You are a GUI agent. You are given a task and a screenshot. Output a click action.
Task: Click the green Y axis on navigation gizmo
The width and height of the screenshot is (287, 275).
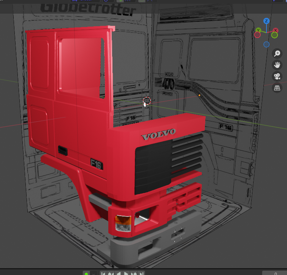(x=258, y=30)
